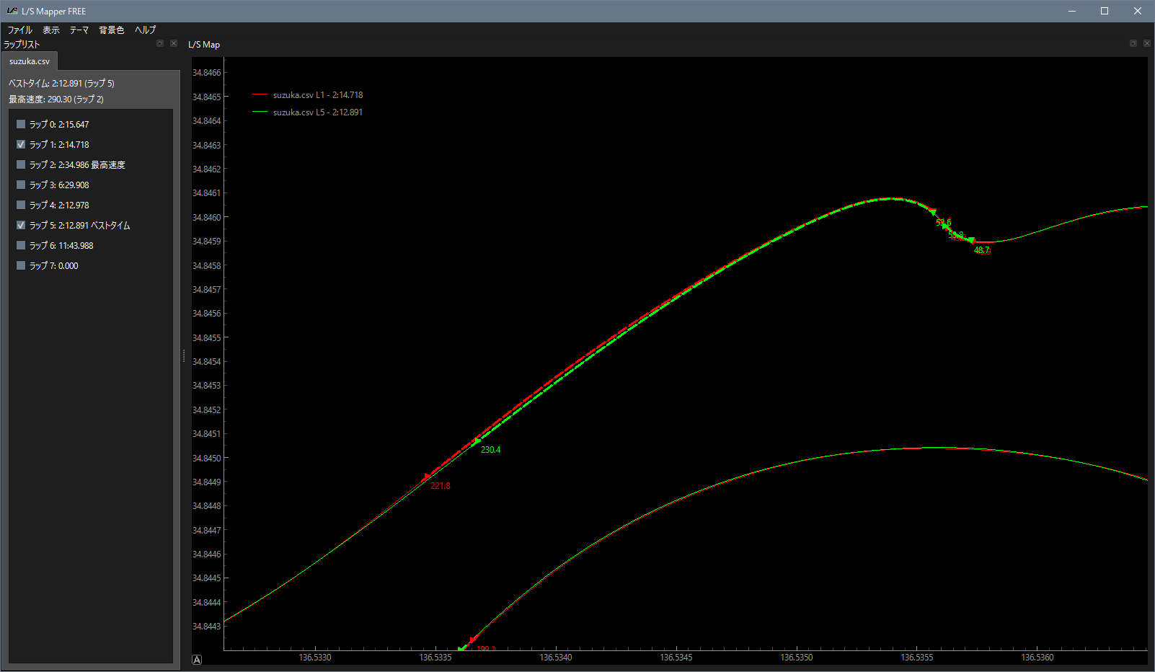Open the ファイル menu
The image size is (1155, 672).
tap(19, 30)
